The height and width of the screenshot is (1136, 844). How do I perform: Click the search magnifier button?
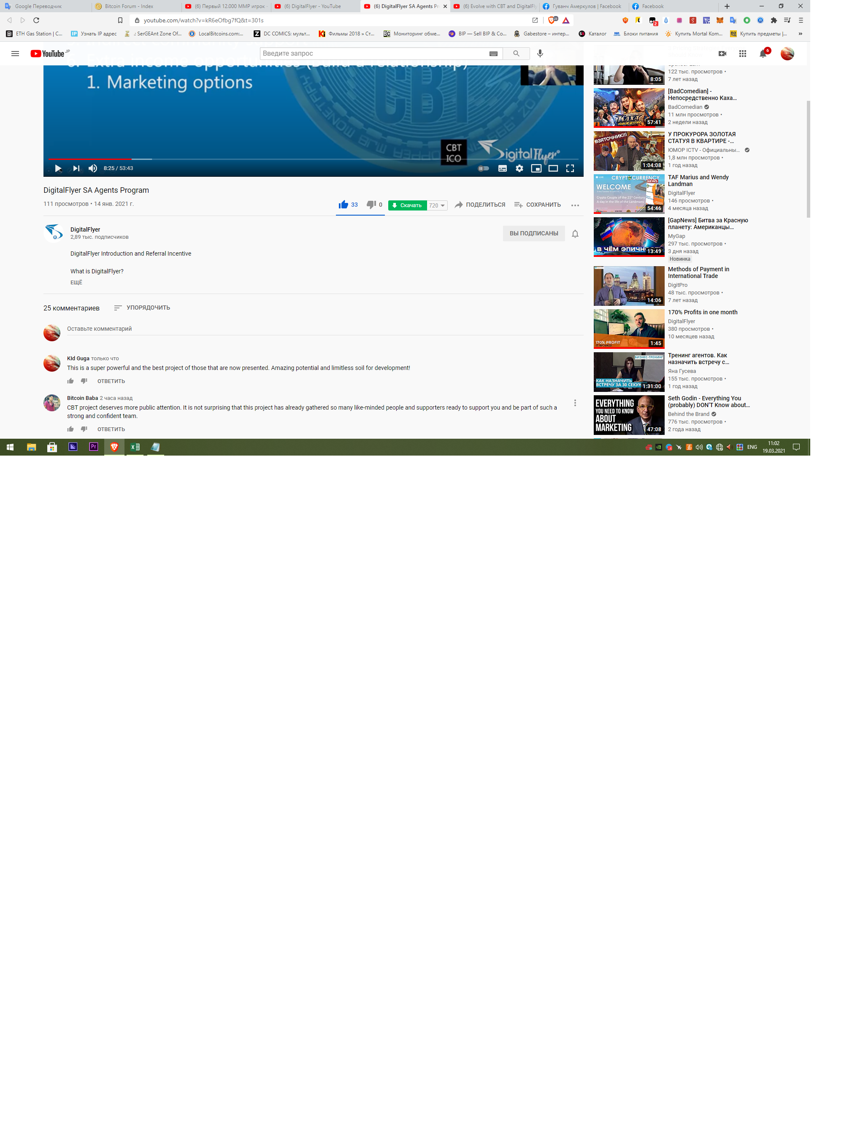click(x=516, y=54)
